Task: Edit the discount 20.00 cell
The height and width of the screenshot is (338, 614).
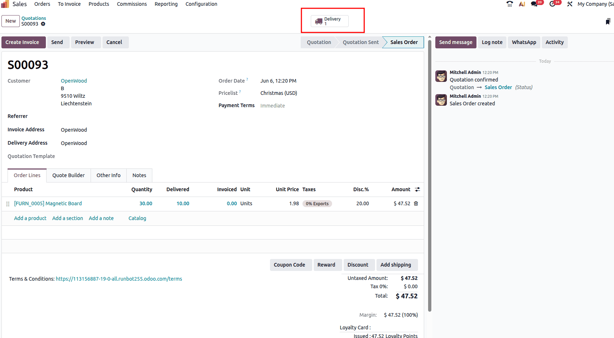Action: pyautogui.click(x=362, y=203)
